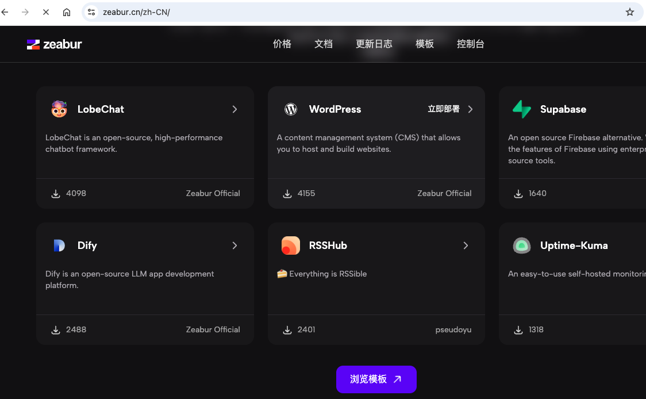The height and width of the screenshot is (399, 646).
Task: Stop page loading with the X button
Action: click(x=46, y=12)
